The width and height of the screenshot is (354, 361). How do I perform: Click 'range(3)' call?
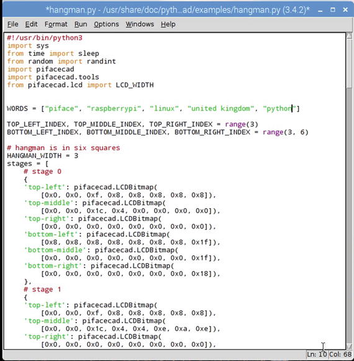(242, 124)
